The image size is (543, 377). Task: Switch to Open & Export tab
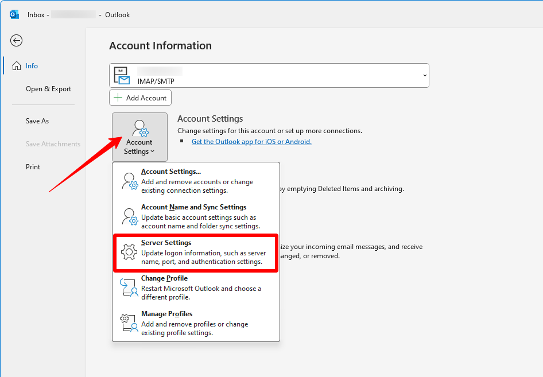click(x=48, y=89)
